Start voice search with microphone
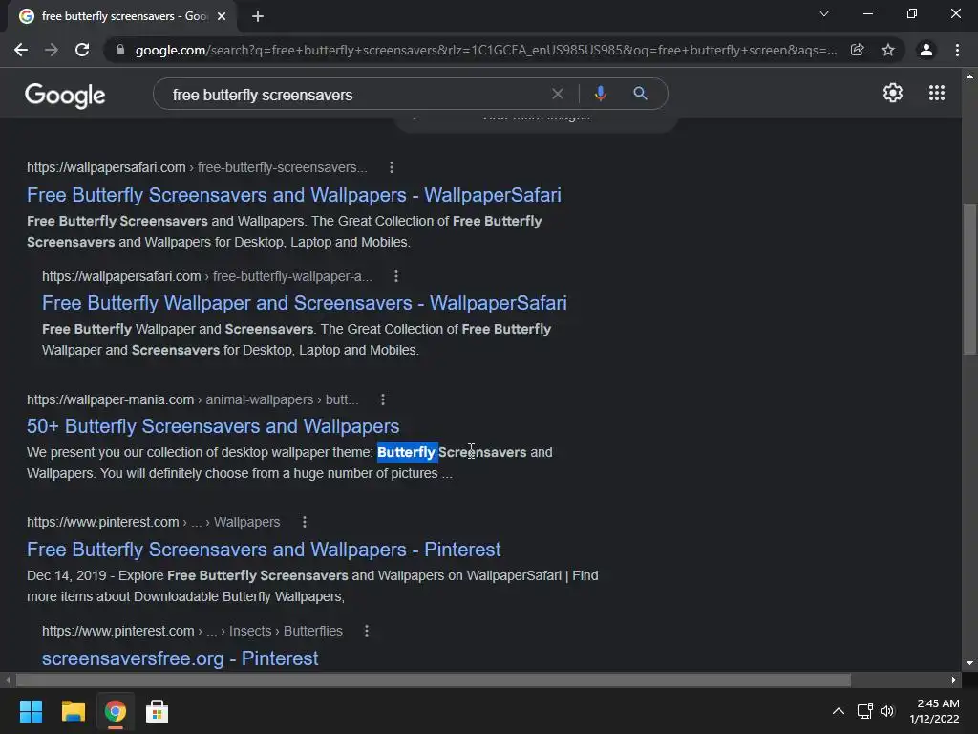The width and height of the screenshot is (978, 734). point(600,94)
